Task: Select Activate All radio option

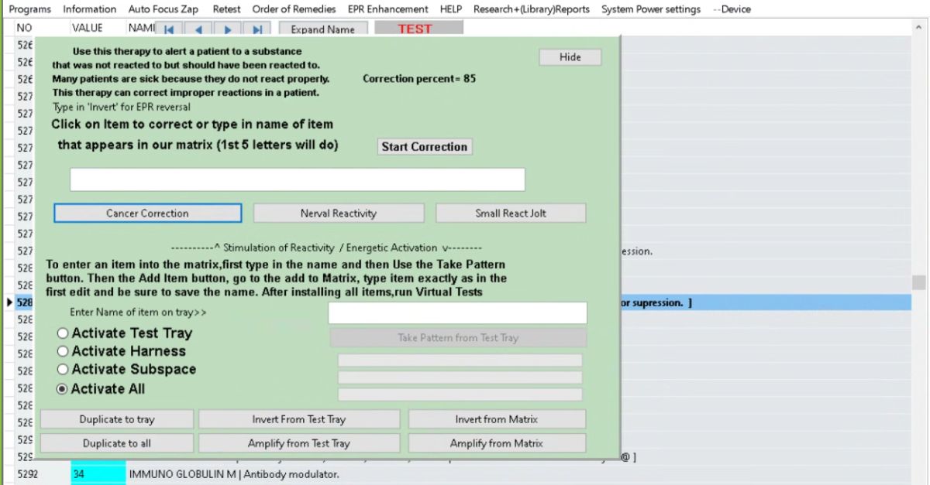Action: point(63,389)
